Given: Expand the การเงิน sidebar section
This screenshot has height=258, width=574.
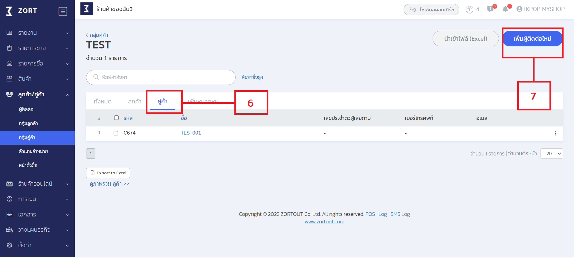Looking at the screenshot, I should [67, 199].
